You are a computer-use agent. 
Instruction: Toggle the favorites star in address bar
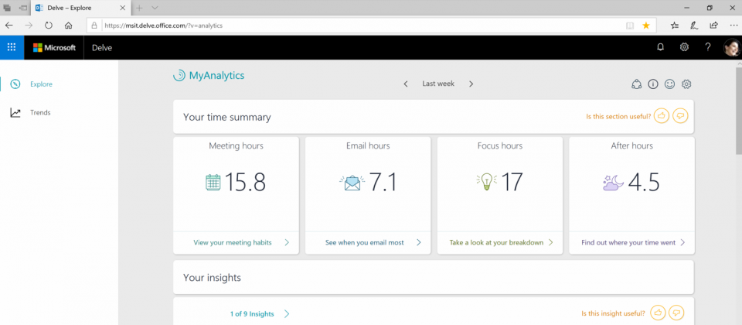(x=646, y=26)
